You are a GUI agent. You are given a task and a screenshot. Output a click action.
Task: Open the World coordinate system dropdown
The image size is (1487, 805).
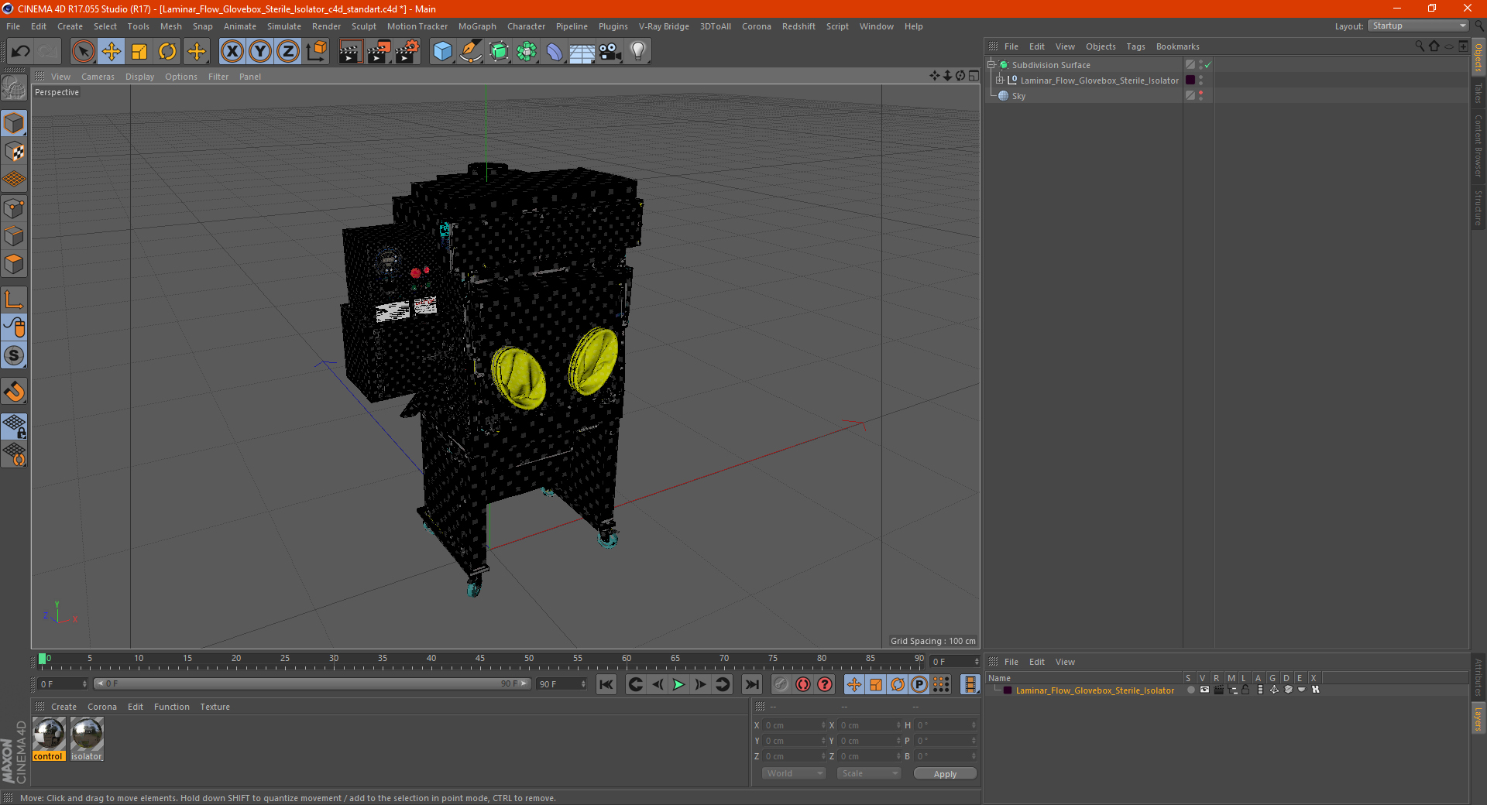click(x=794, y=773)
